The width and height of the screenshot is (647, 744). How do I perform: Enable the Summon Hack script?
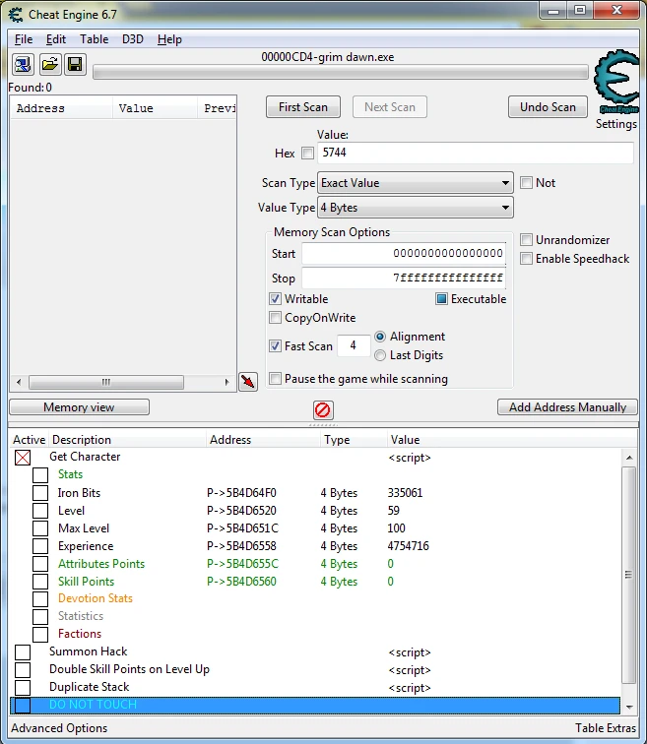pyautogui.click(x=23, y=651)
